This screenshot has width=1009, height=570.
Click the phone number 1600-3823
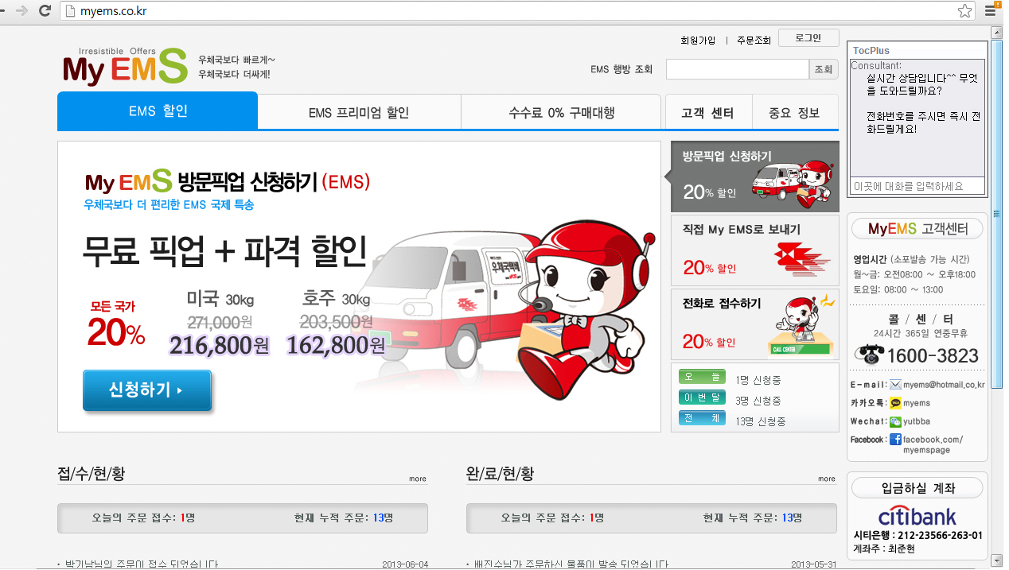tap(933, 355)
